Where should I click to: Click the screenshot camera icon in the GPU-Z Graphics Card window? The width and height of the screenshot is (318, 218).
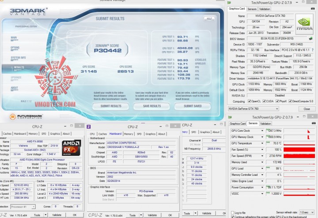click(x=313, y=9)
